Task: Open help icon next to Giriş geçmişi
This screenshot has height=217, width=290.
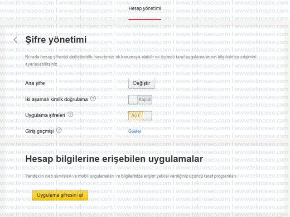Action: click(x=59, y=130)
